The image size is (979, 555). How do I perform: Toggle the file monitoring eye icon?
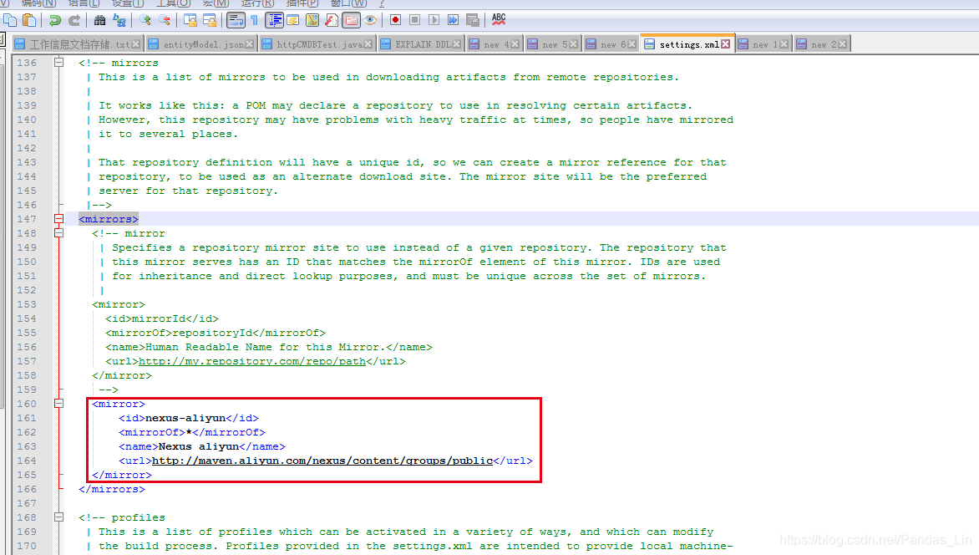[x=371, y=20]
